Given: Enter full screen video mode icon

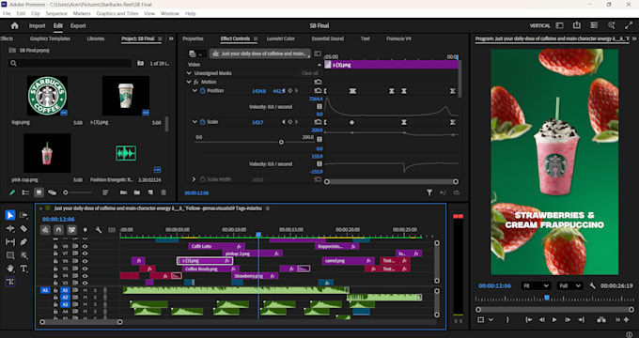Looking at the screenshot, I should click(x=629, y=25).
